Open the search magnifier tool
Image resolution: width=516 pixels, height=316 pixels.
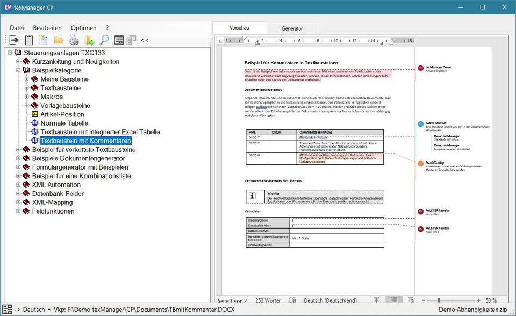(x=104, y=40)
